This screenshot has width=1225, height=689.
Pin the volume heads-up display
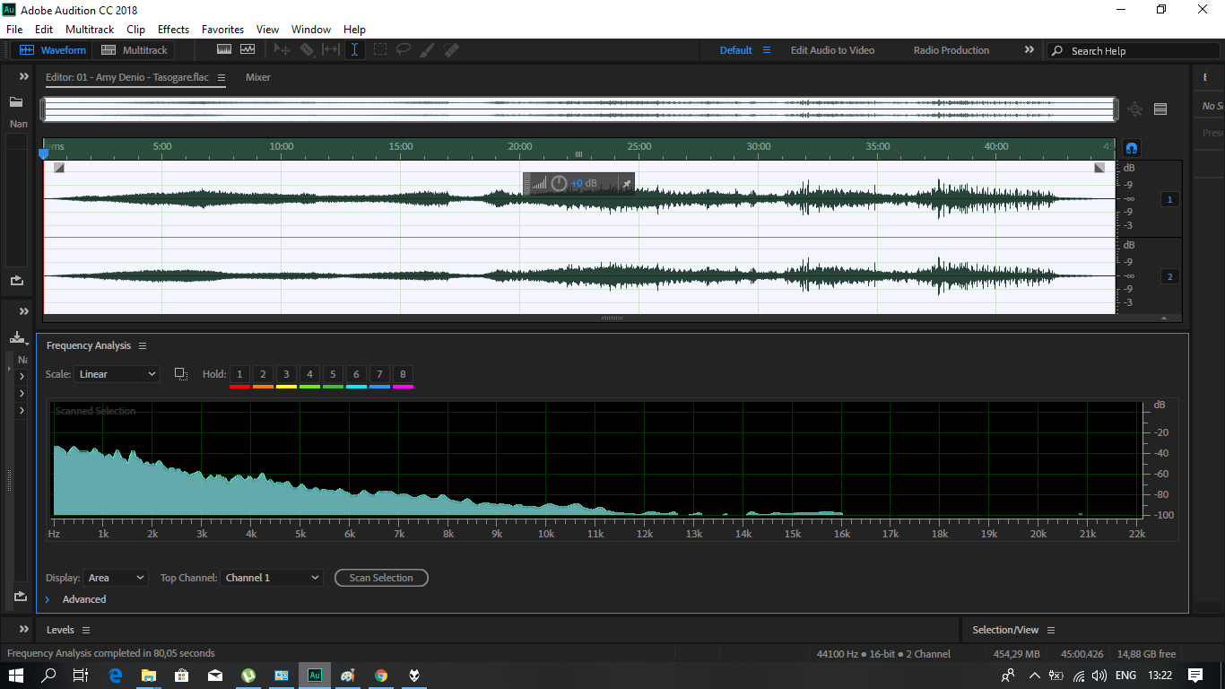[627, 184]
